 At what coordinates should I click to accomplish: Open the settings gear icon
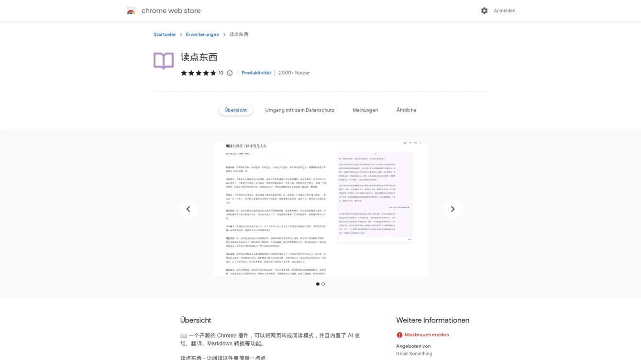coord(484,11)
